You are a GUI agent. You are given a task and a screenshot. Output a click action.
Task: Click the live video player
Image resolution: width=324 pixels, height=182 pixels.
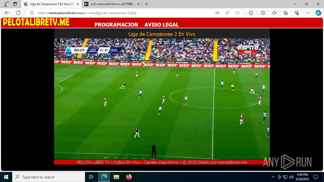pos(162,99)
